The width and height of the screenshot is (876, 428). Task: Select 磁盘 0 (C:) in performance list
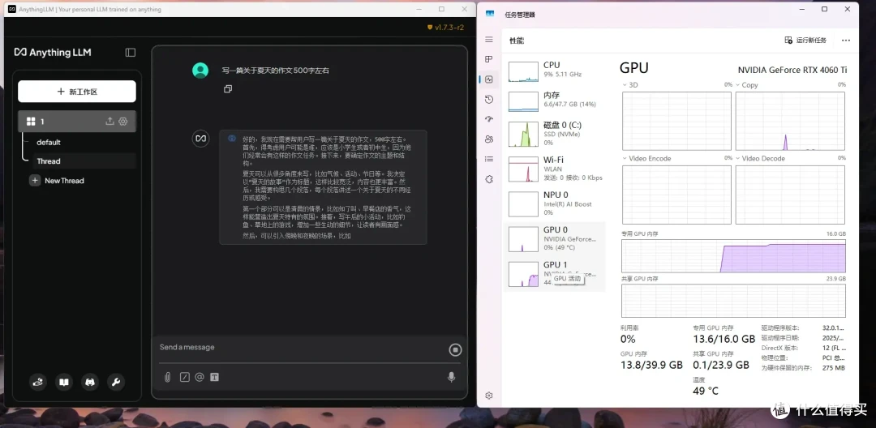(555, 133)
